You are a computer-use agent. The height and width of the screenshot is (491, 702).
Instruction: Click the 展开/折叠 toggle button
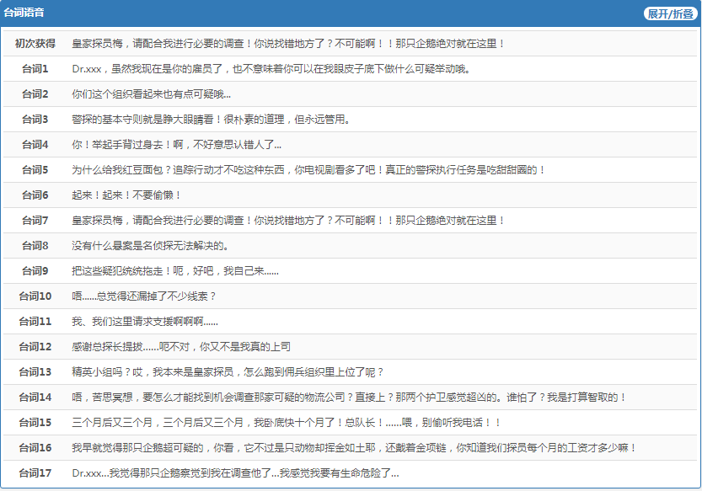pos(671,13)
